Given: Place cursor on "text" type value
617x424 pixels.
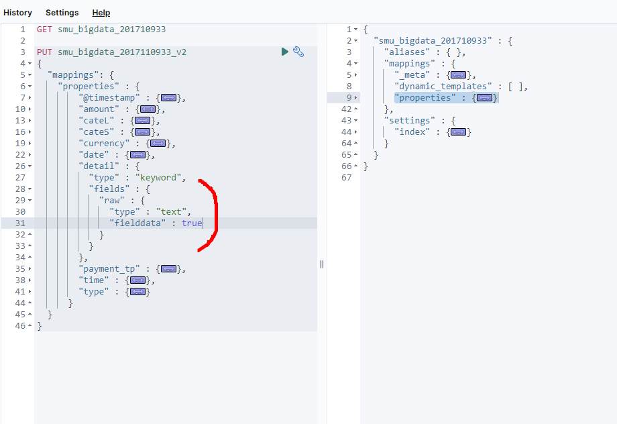Looking at the screenshot, I should click(171, 212).
